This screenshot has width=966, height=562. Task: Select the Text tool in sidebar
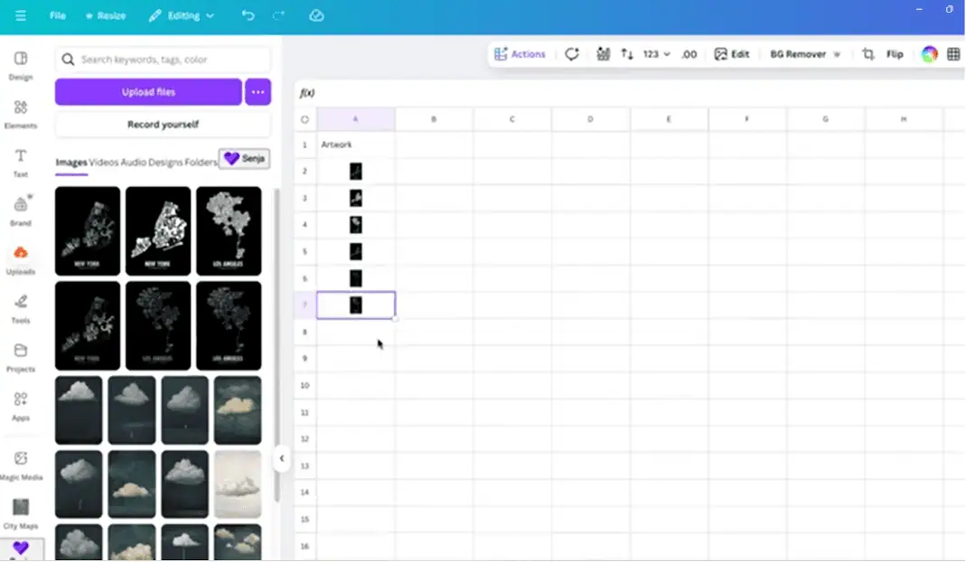click(x=20, y=161)
